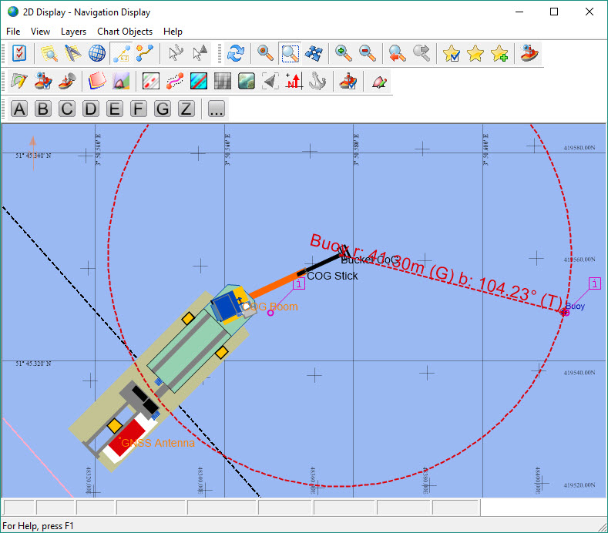Open the Chart Objects menu
The image size is (608, 533).
point(125,32)
